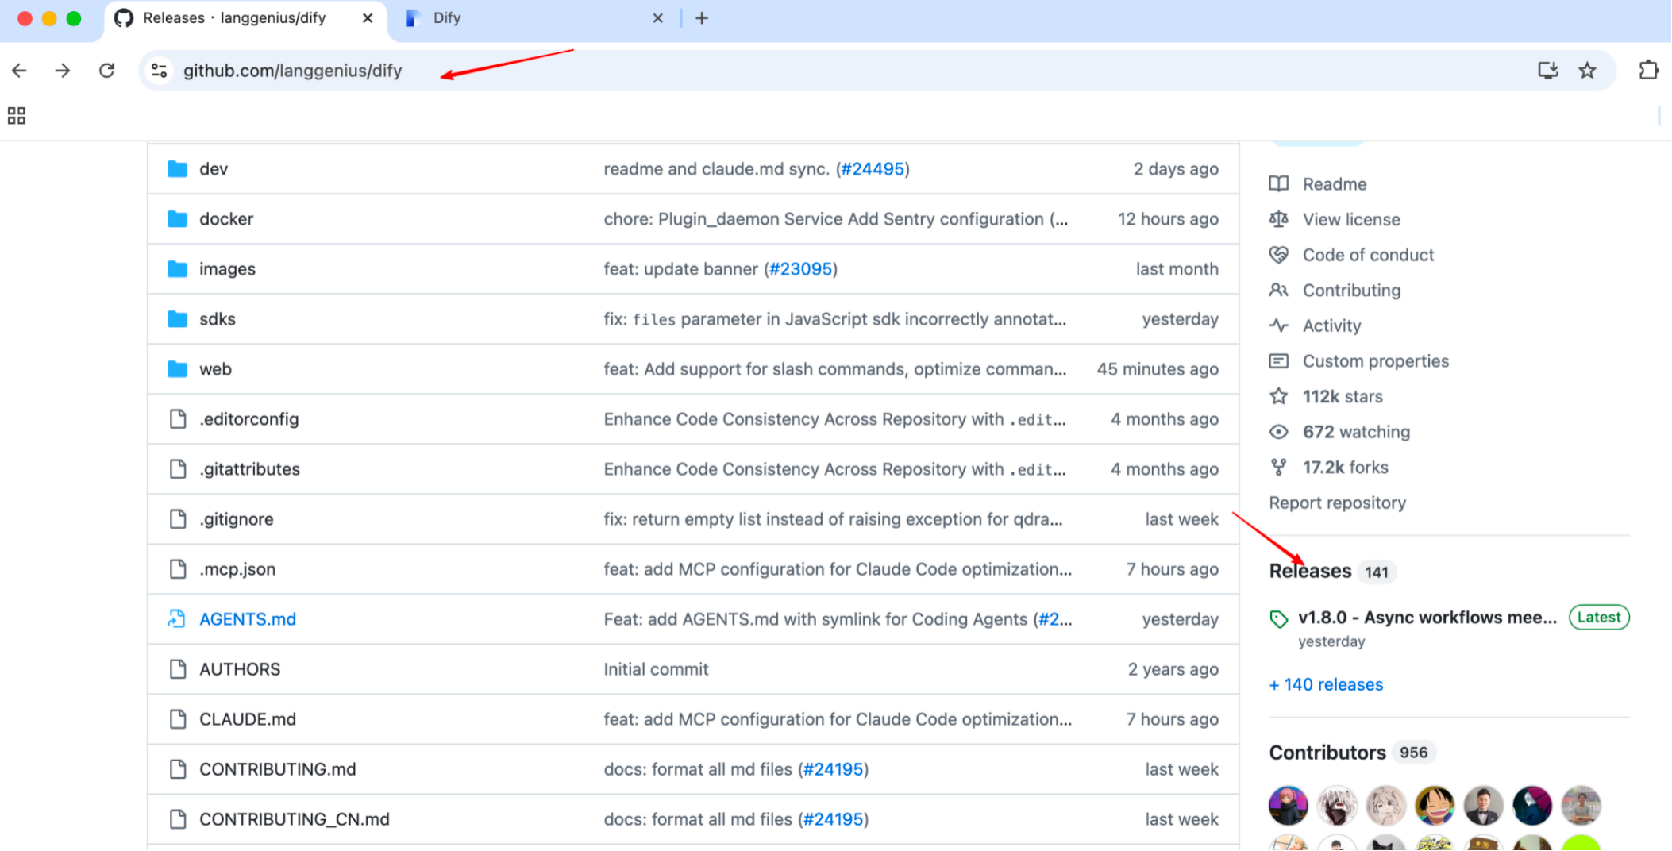The height and width of the screenshot is (851, 1672).
Task: Open the AUTHORS file
Action: [x=240, y=669]
